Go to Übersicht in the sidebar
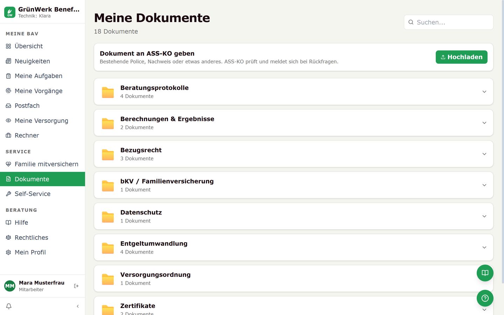The image size is (504, 315). [x=42, y=46]
